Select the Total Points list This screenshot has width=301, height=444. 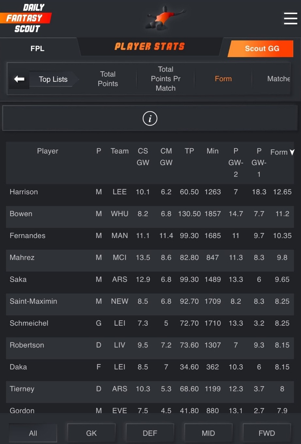tap(108, 79)
